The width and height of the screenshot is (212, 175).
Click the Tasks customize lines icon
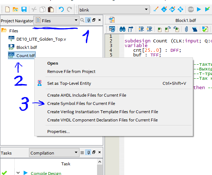coord(82,153)
